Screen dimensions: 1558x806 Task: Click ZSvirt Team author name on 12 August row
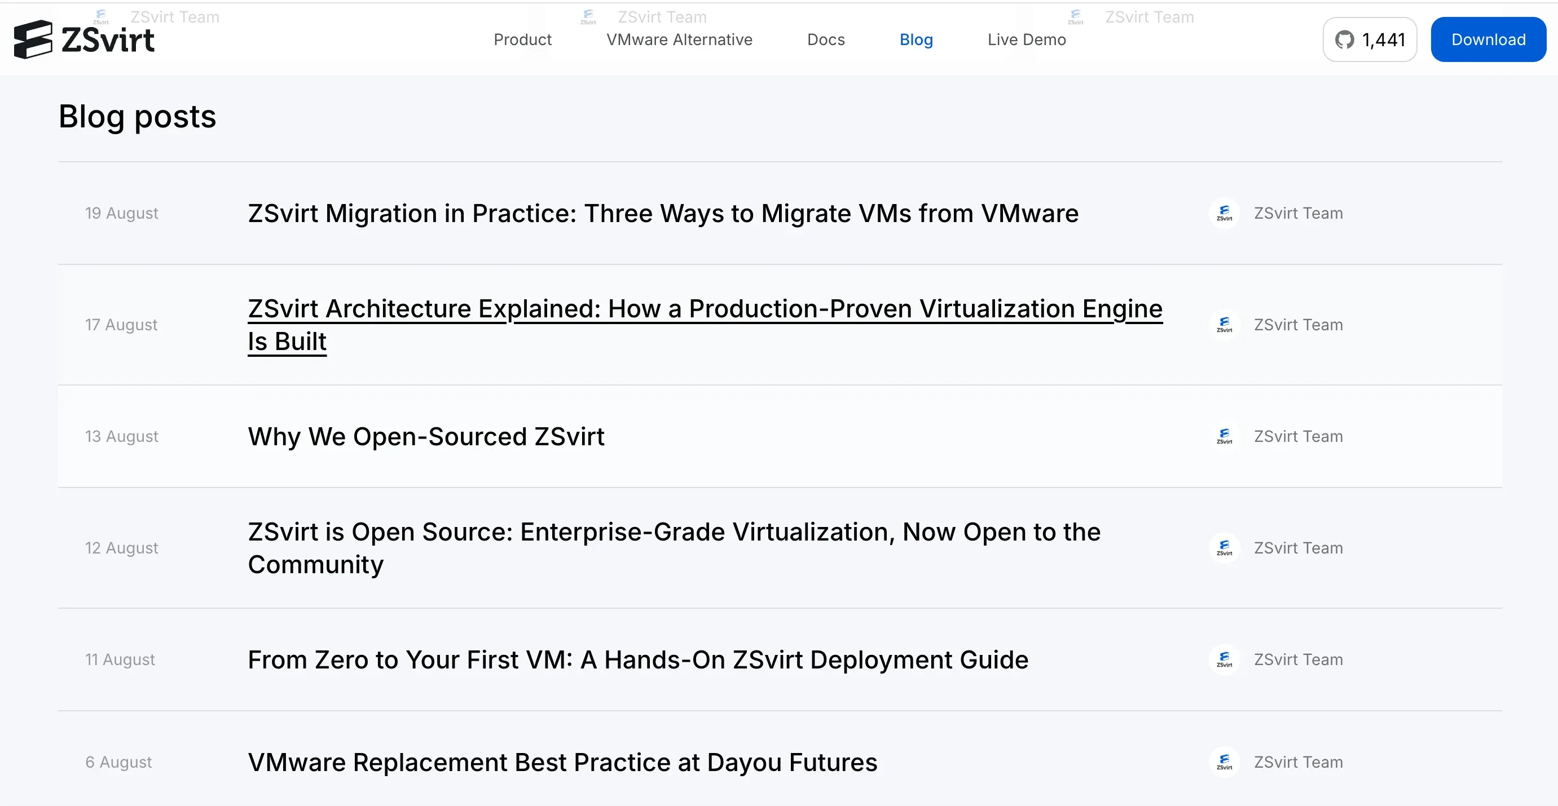(1298, 548)
